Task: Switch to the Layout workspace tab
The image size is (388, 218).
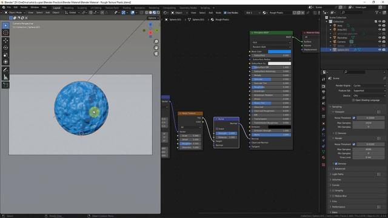Action: tap(56, 8)
